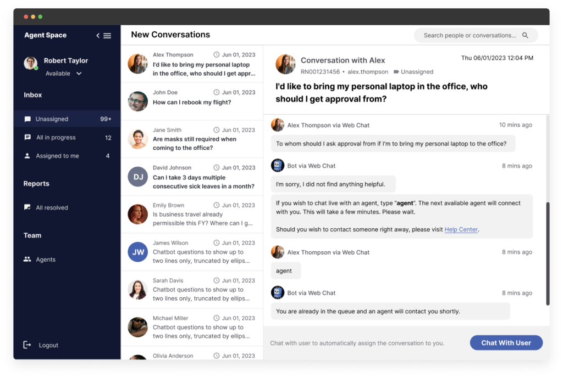This screenshot has width=563, height=378.
Task: Click Robert Taylor's online status indicator
Action: click(x=36, y=68)
